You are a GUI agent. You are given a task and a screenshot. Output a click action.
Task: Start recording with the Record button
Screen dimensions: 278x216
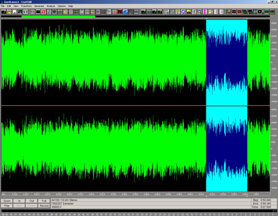click(x=44, y=206)
